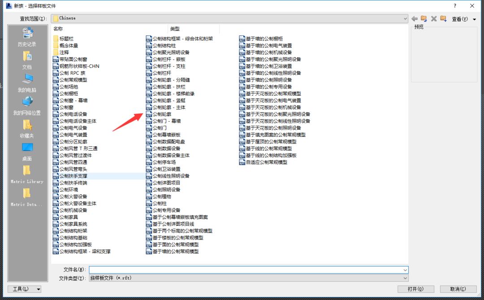484x300 pixels.
Task: Select the 公制幕墙嵌板 template
Action: click(163, 135)
